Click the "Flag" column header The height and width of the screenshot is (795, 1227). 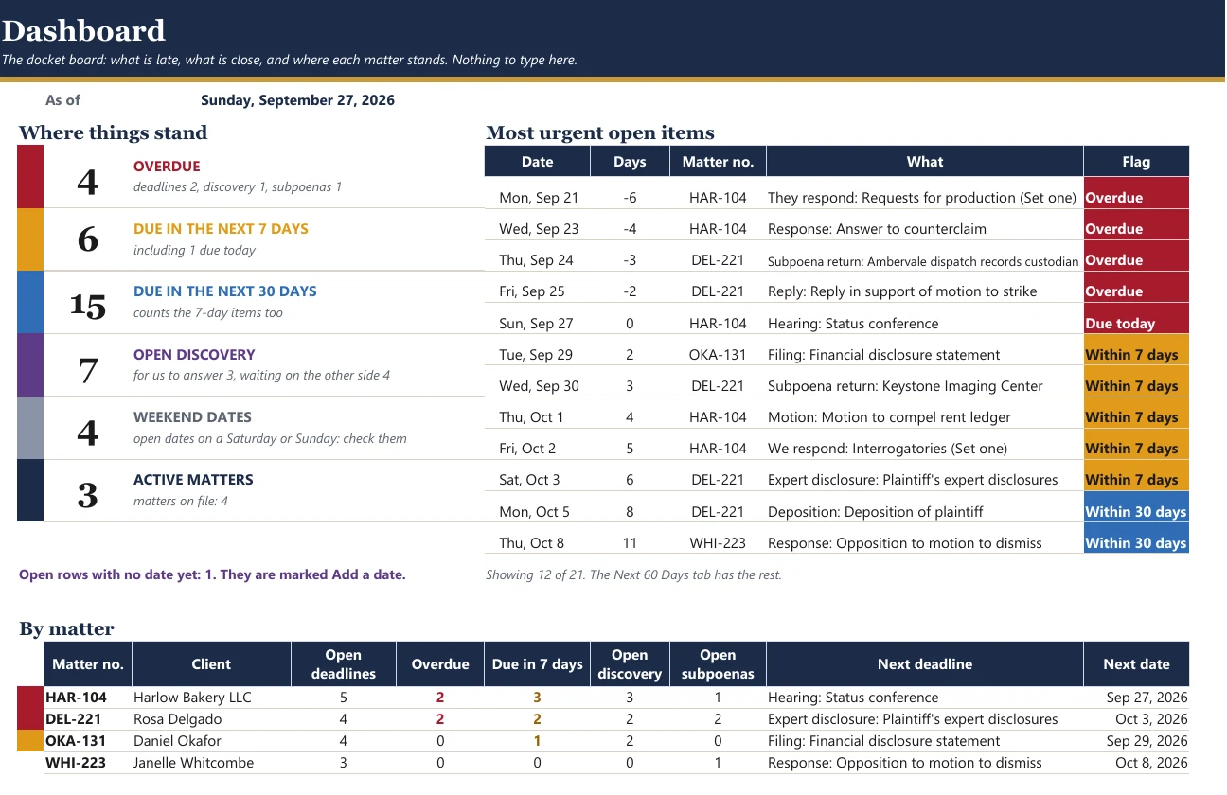1136,162
